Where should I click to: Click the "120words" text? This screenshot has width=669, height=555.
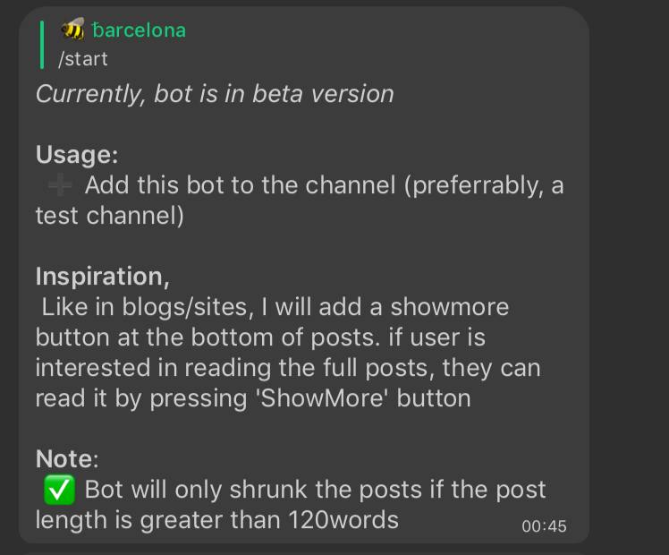(x=343, y=519)
